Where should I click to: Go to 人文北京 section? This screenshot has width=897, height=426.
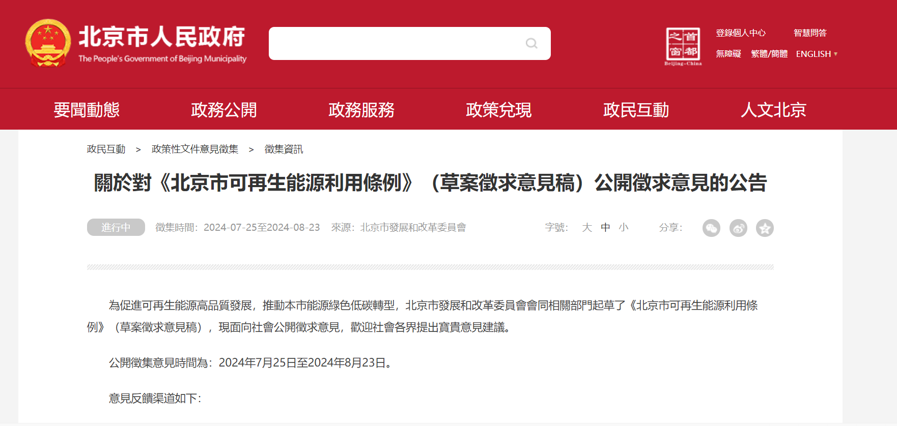click(x=773, y=110)
